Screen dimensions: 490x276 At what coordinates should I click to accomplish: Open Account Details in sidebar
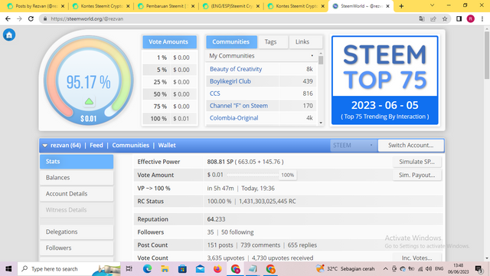pyautogui.click(x=77, y=194)
